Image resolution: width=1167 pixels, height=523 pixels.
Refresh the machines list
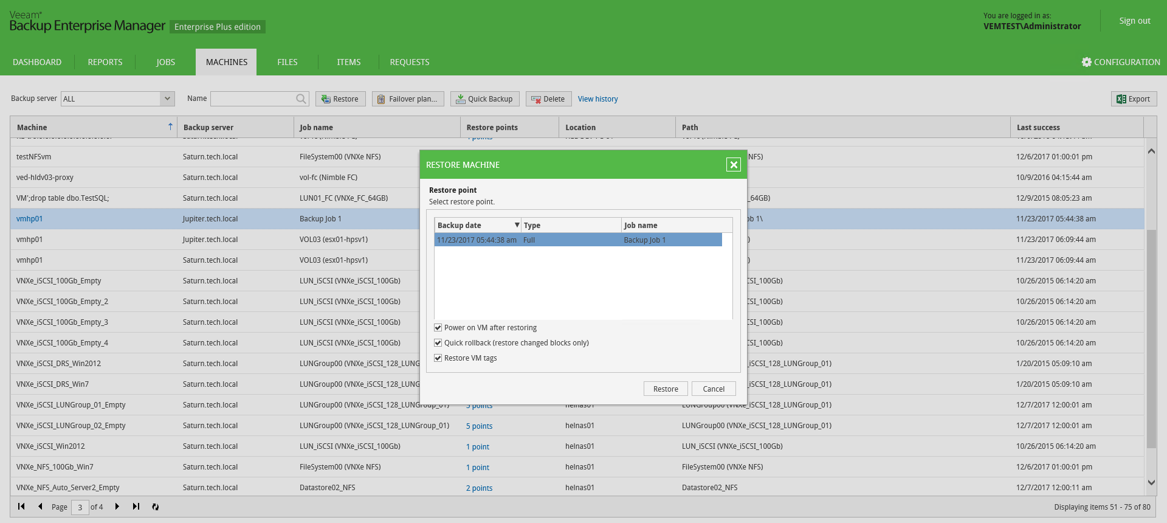(x=155, y=507)
